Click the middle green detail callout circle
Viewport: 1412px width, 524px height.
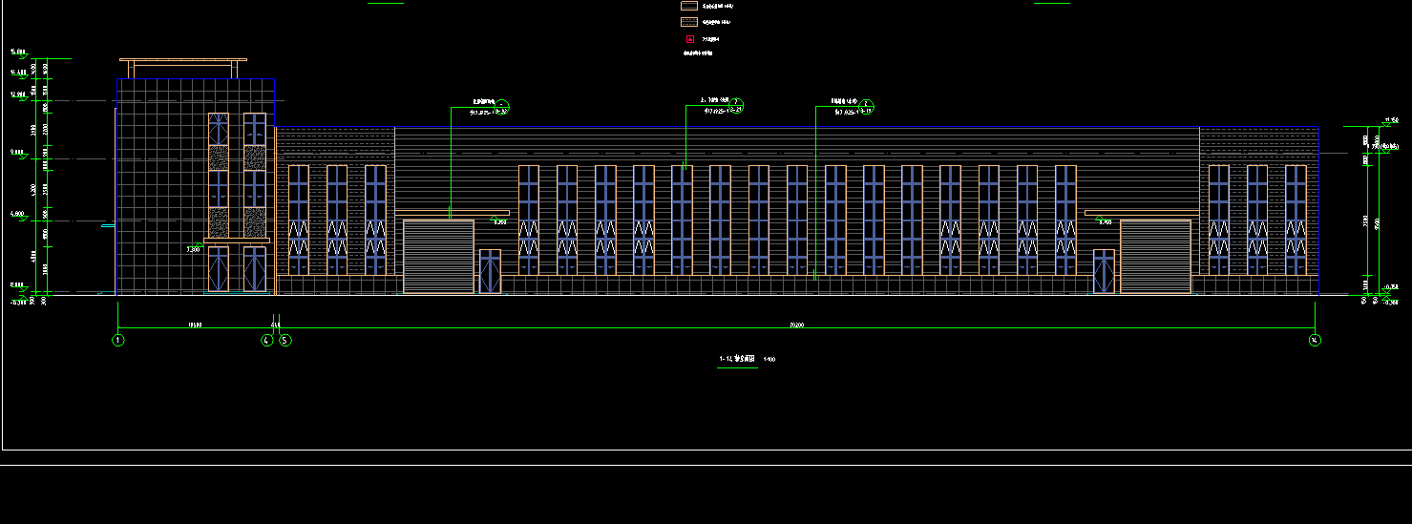[x=737, y=105]
